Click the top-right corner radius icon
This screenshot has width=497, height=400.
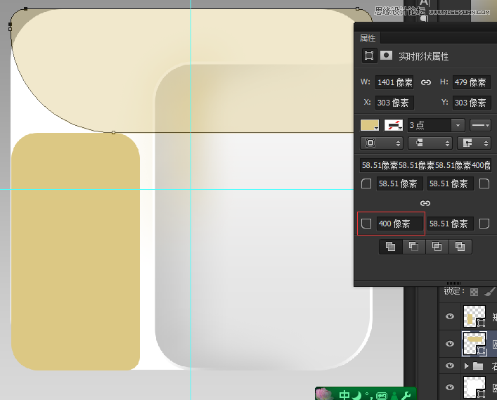pos(484,183)
